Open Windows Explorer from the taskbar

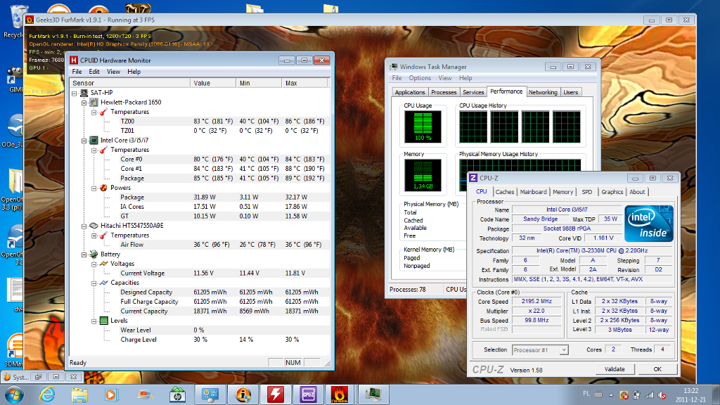(79, 394)
